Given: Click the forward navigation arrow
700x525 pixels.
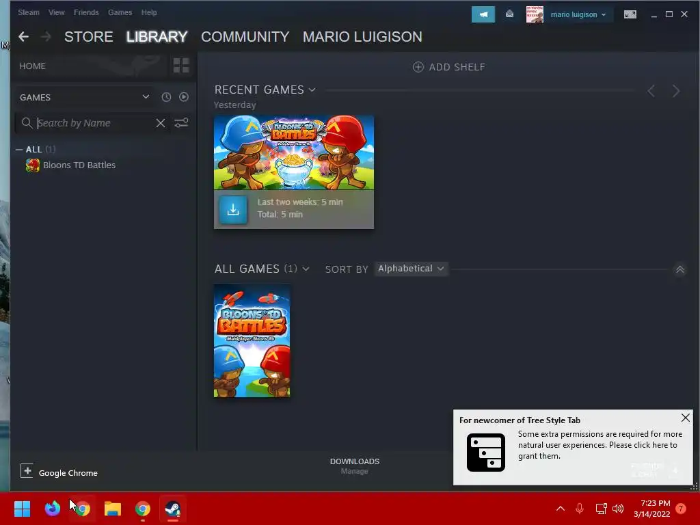Looking at the screenshot, I should [x=46, y=37].
